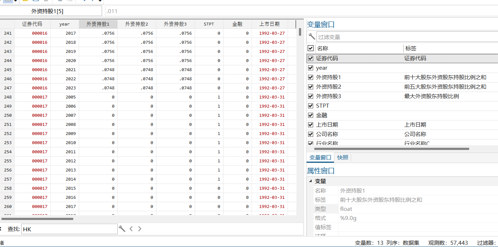The height and width of the screenshot is (247, 498).
Task: Click the variable list horizontal scrollbar
Action: click(x=392, y=149)
